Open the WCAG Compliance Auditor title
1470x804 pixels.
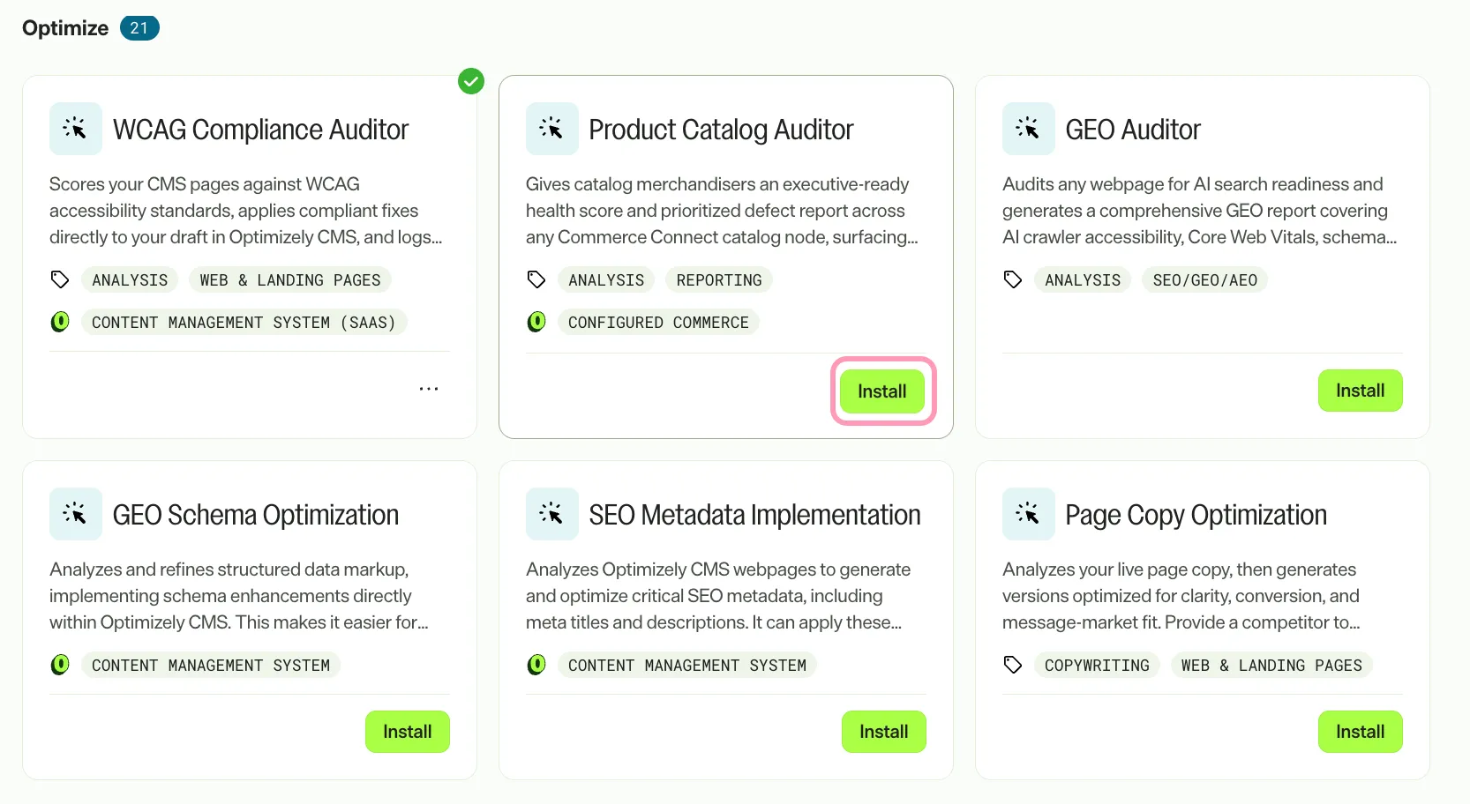coord(260,130)
